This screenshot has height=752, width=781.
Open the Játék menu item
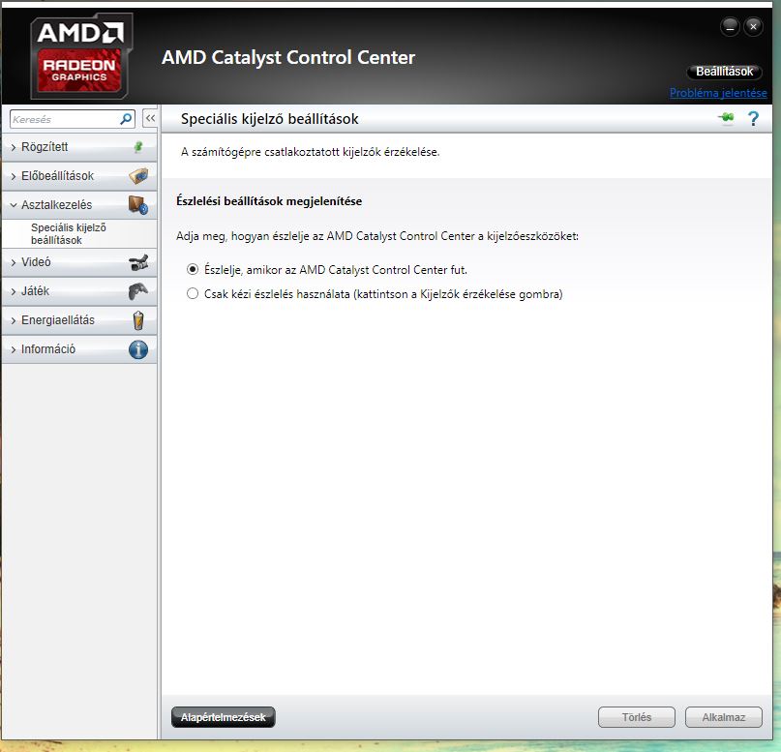coord(79,291)
